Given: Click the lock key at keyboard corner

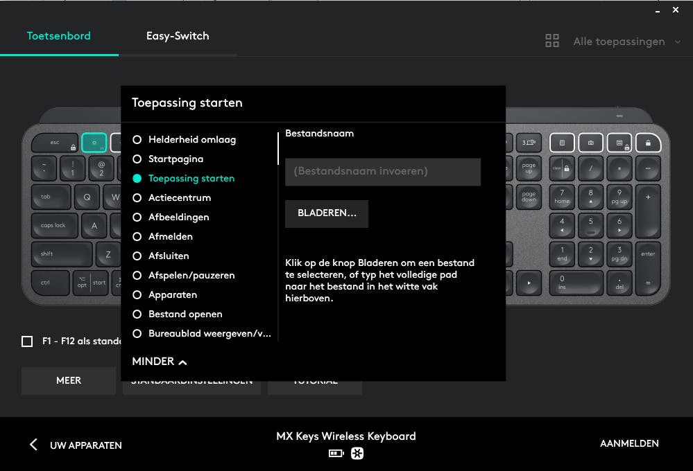Looking at the screenshot, I should tap(648, 143).
